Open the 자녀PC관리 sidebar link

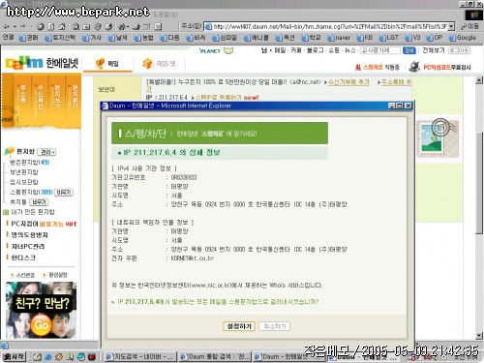28,246
